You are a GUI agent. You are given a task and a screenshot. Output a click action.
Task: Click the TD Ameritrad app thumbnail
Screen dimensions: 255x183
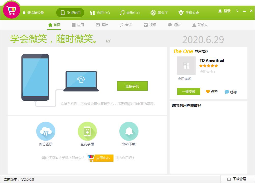pyautogui.click(x=186, y=66)
